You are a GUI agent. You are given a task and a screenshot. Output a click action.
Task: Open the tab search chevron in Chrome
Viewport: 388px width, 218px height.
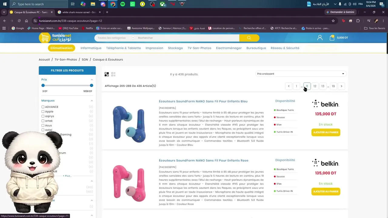pos(4,12)
